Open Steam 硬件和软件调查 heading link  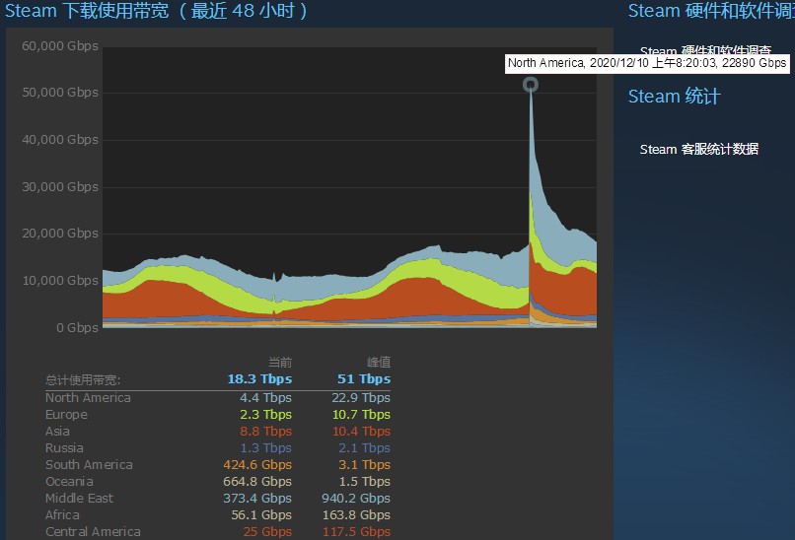(x=711, y=11)
